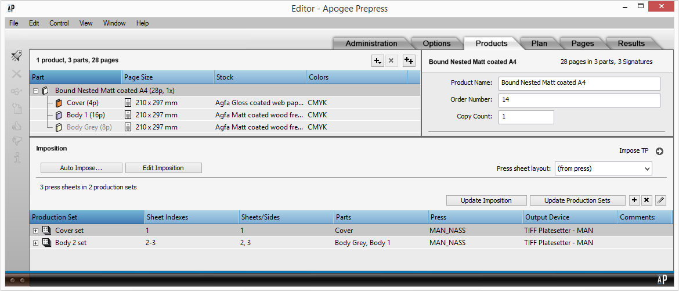The height and width of the screenshot is (291, 679).
Task: Click the Update Production Sets button
Action: 577,200
